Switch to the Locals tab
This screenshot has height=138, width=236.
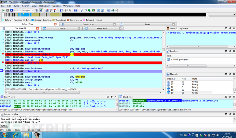pyautogui.click(x=62, y=28)
